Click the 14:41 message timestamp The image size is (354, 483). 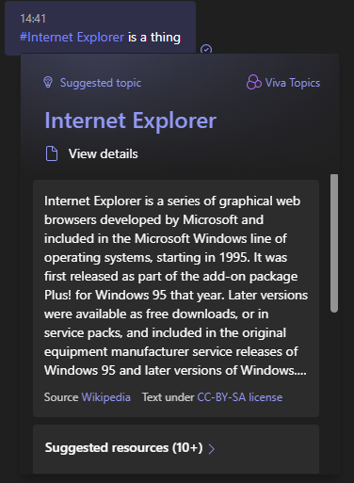(33, 19)
